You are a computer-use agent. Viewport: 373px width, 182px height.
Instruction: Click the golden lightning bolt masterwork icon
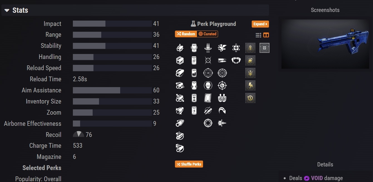[250, 85]
